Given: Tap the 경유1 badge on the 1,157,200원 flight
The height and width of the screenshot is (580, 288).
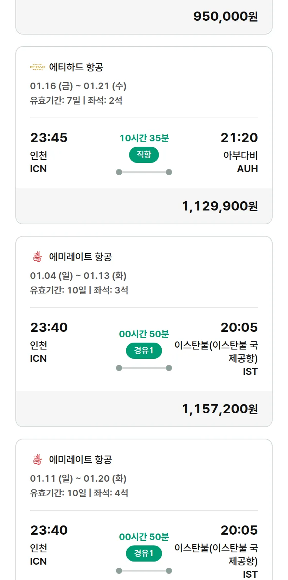Looking at the screenshot, I should click(x=144, y=351).
